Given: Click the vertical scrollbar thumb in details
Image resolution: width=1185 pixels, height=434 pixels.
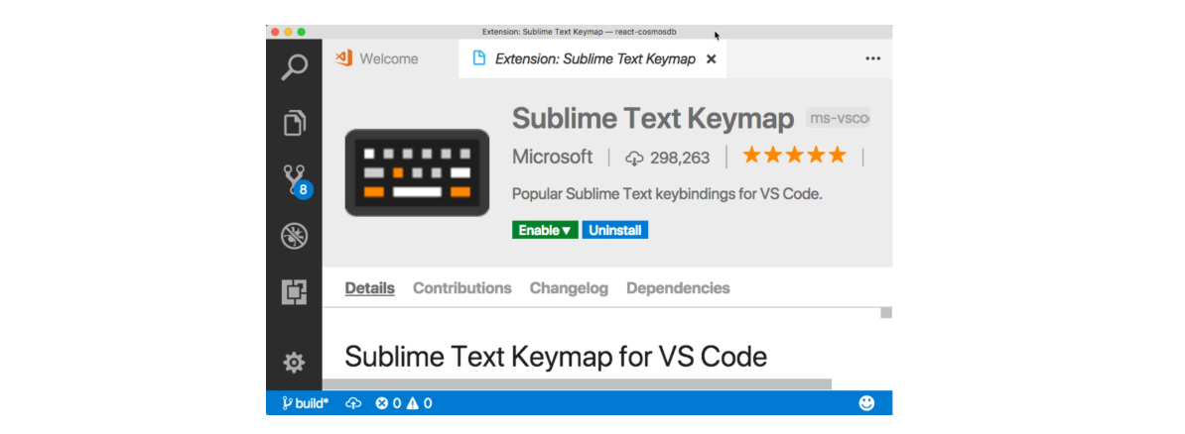Looking at the screenshot, I should pyautogui.click(x=886, y=312).
